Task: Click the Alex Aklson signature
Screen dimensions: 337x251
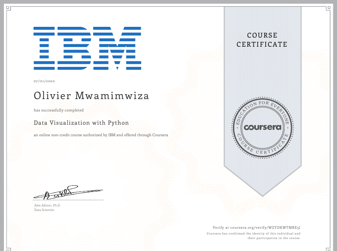Action: [68, 192]
